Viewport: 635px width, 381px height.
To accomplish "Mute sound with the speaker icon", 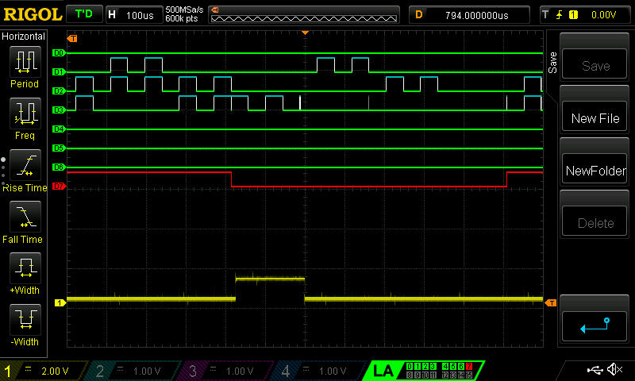I will [614, 370].
